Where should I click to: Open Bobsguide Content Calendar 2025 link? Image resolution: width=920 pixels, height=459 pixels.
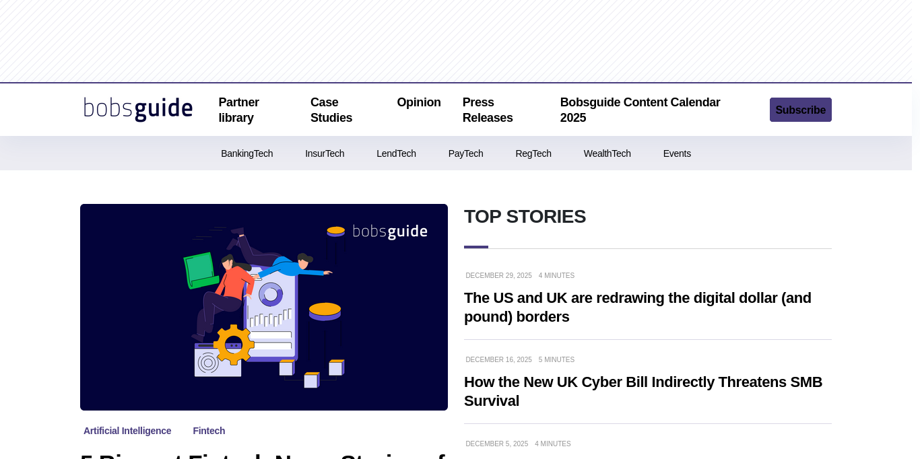point(640,110)
